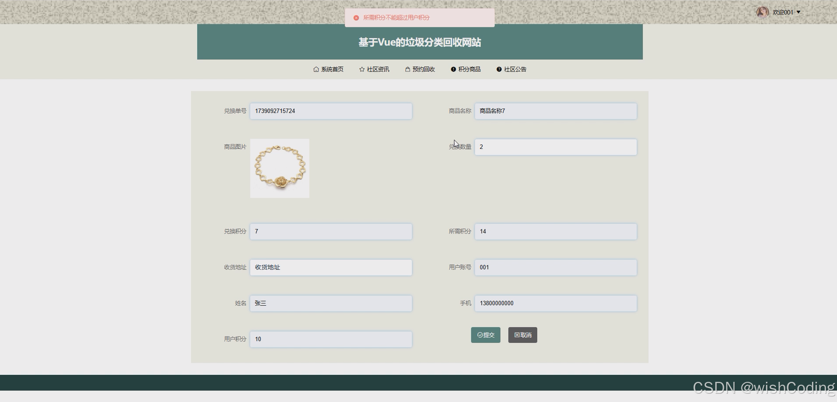Open the 积分商品 navigation menu

(x=469, y=69)
